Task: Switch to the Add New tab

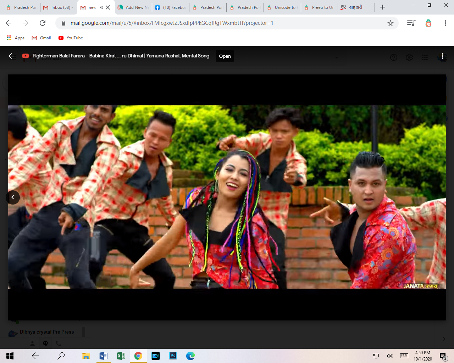Action: [x=134, y=7]
